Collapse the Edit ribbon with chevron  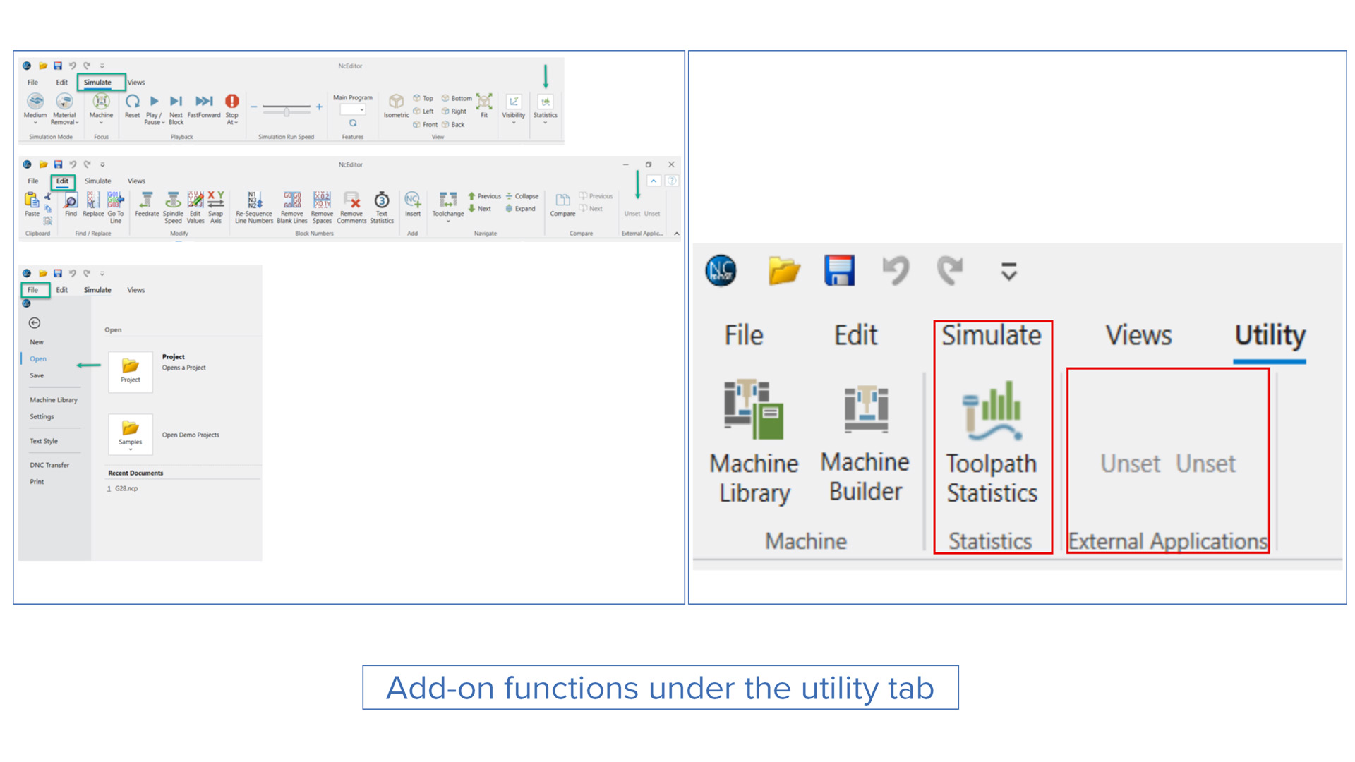pyautogui.click(x=676, y=234)
